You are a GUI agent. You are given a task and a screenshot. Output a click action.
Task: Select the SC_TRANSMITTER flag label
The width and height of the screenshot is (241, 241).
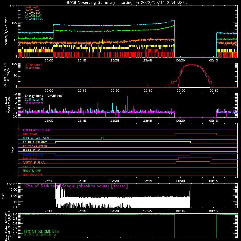(x=35, y=146)
